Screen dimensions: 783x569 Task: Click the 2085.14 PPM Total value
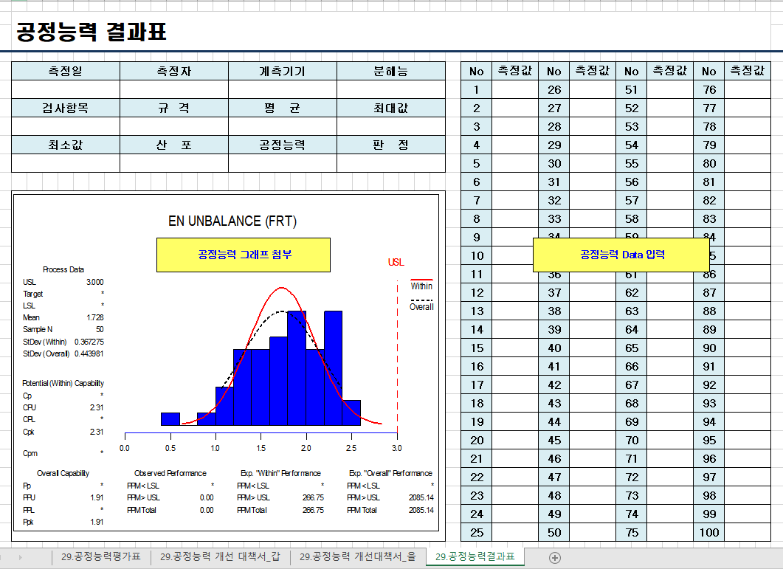421,510
